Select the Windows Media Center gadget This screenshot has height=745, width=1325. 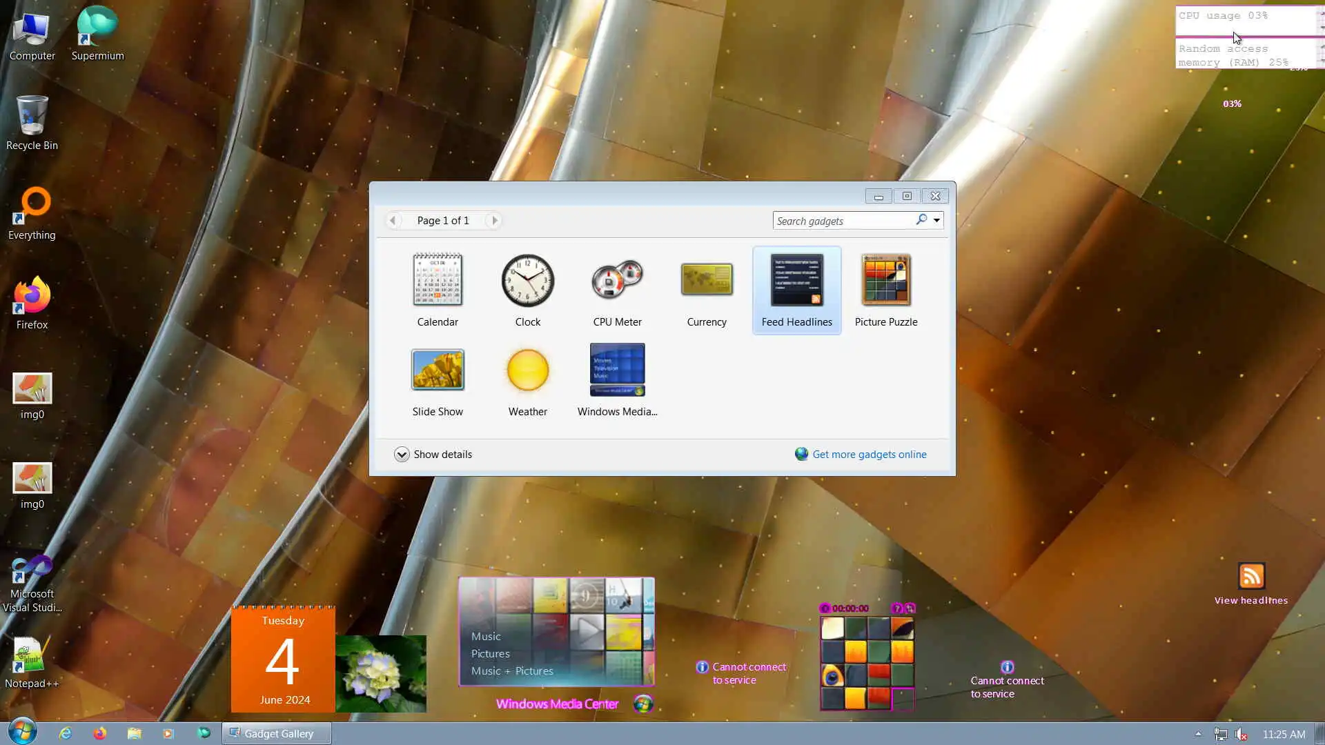click(617, 370)
